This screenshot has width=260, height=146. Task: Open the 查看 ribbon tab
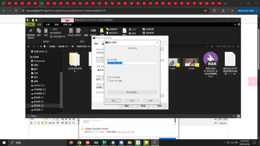[57, 24]
